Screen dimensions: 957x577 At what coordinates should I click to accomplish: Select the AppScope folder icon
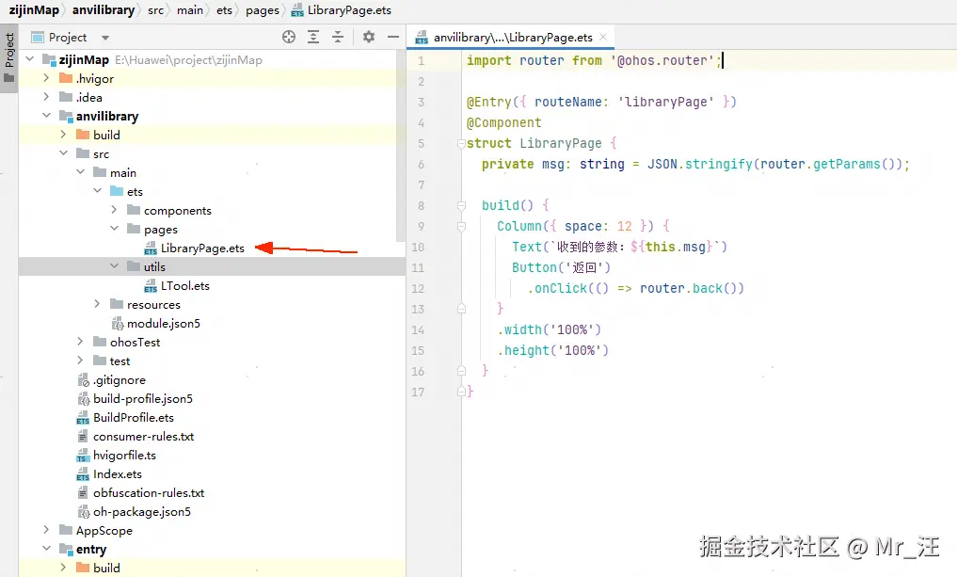(66, 530)
